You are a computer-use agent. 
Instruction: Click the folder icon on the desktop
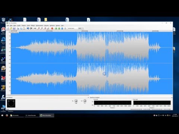(46, 20)
